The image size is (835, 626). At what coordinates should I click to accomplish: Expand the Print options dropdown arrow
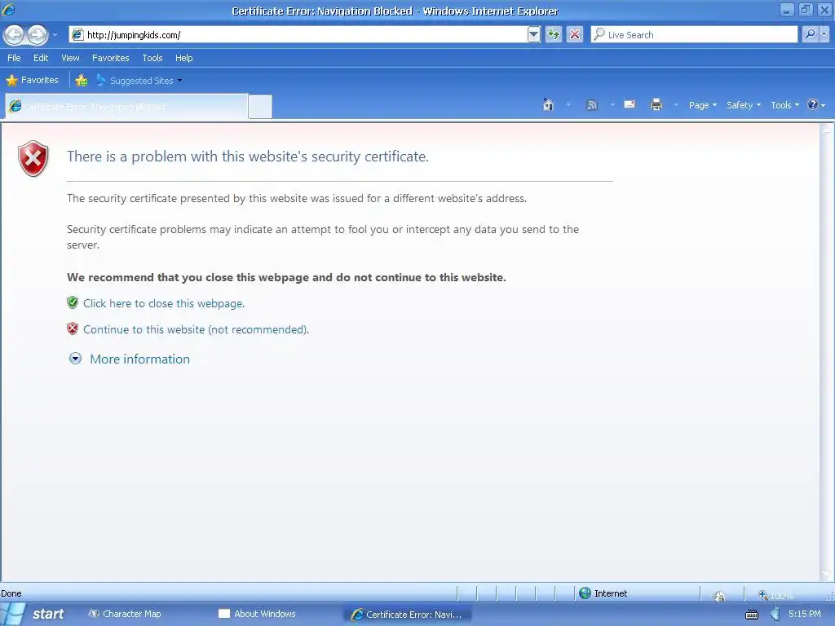[676, 105]
